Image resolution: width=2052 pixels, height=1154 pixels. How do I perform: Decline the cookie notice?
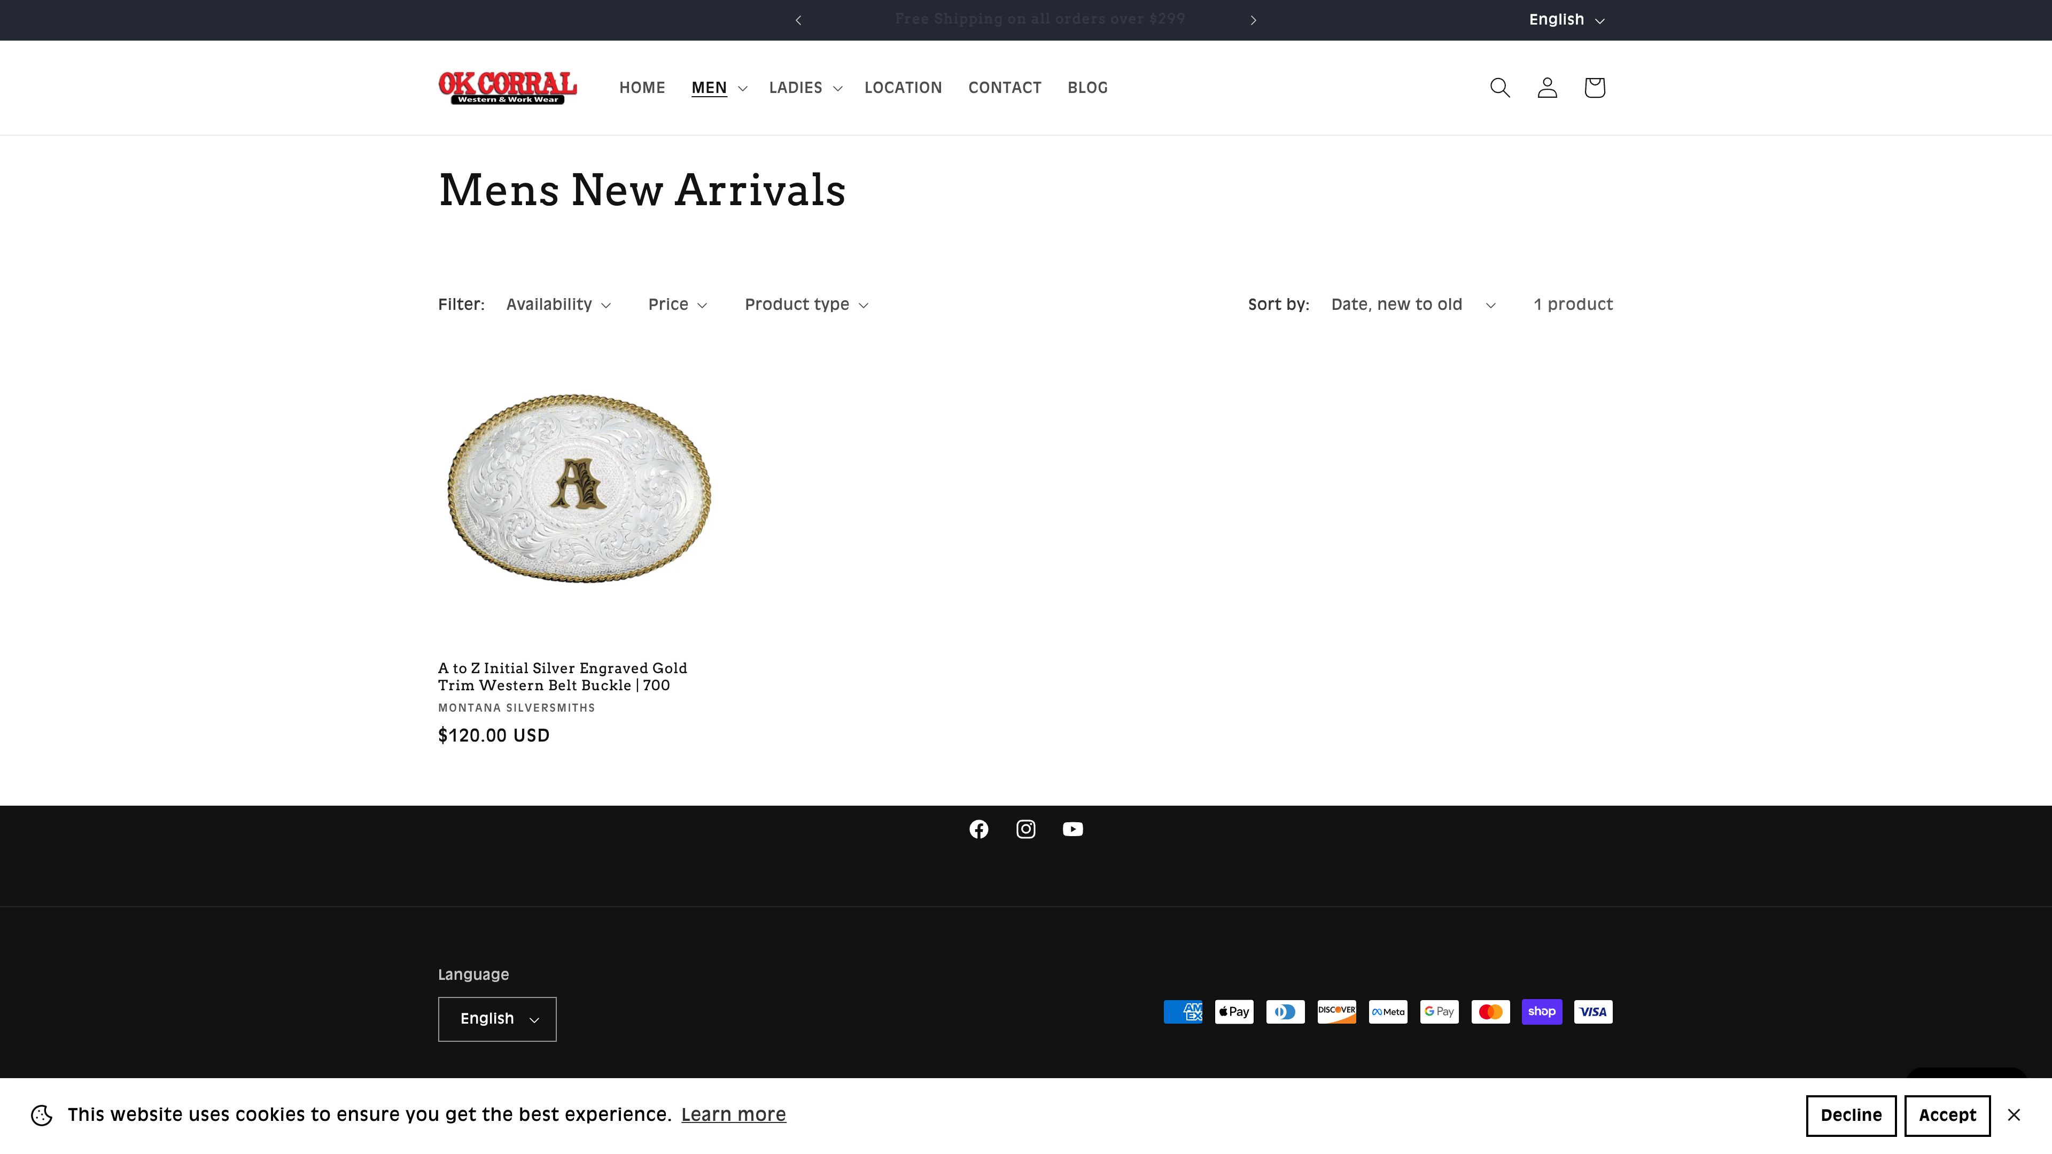pos(1851,1115)
